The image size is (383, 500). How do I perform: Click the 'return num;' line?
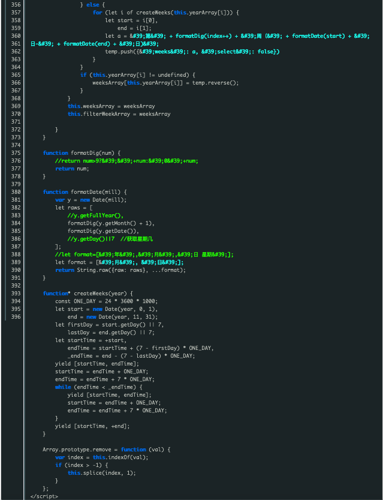click(x=73, y=169)
